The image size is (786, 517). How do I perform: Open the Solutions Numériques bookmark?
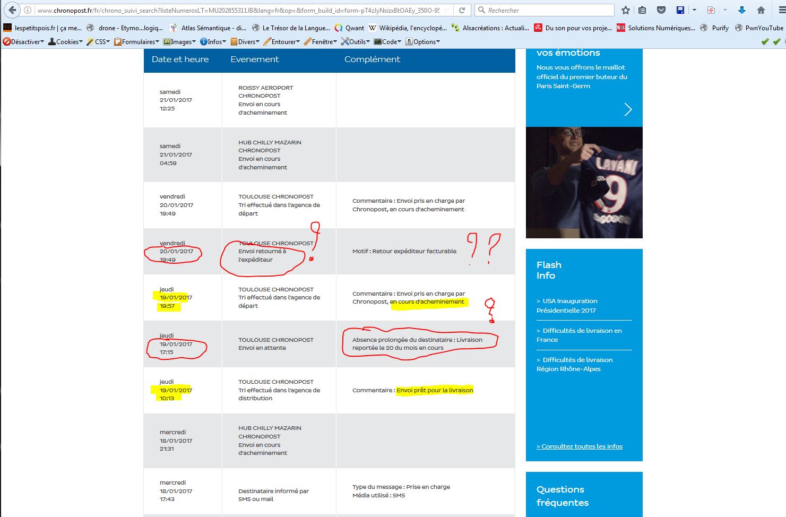pos(655,28)
